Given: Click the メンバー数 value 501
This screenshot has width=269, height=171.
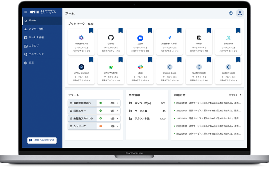Looking at the screenshot, I should click(x=163, y=103).
